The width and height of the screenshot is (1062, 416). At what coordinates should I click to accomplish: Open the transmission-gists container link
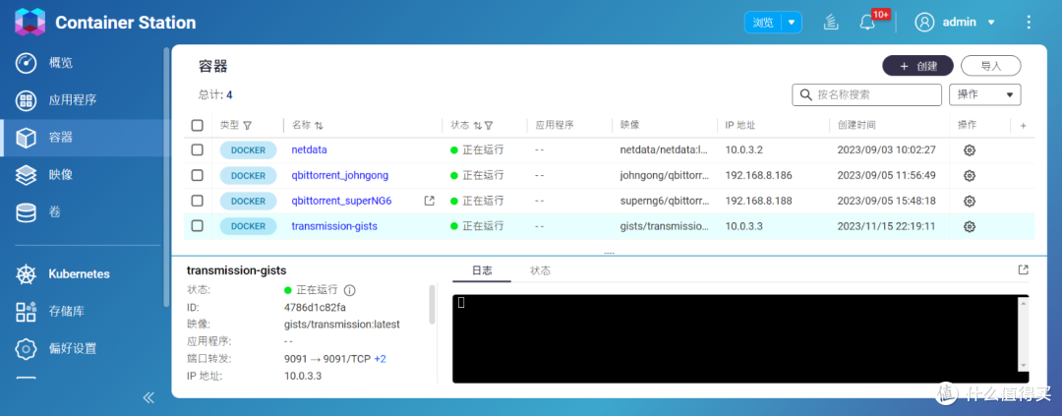click(x=334, y=226)
